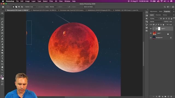Switch to the Paths tab
This screenshot has height=98, width=175.
[161, 11]
